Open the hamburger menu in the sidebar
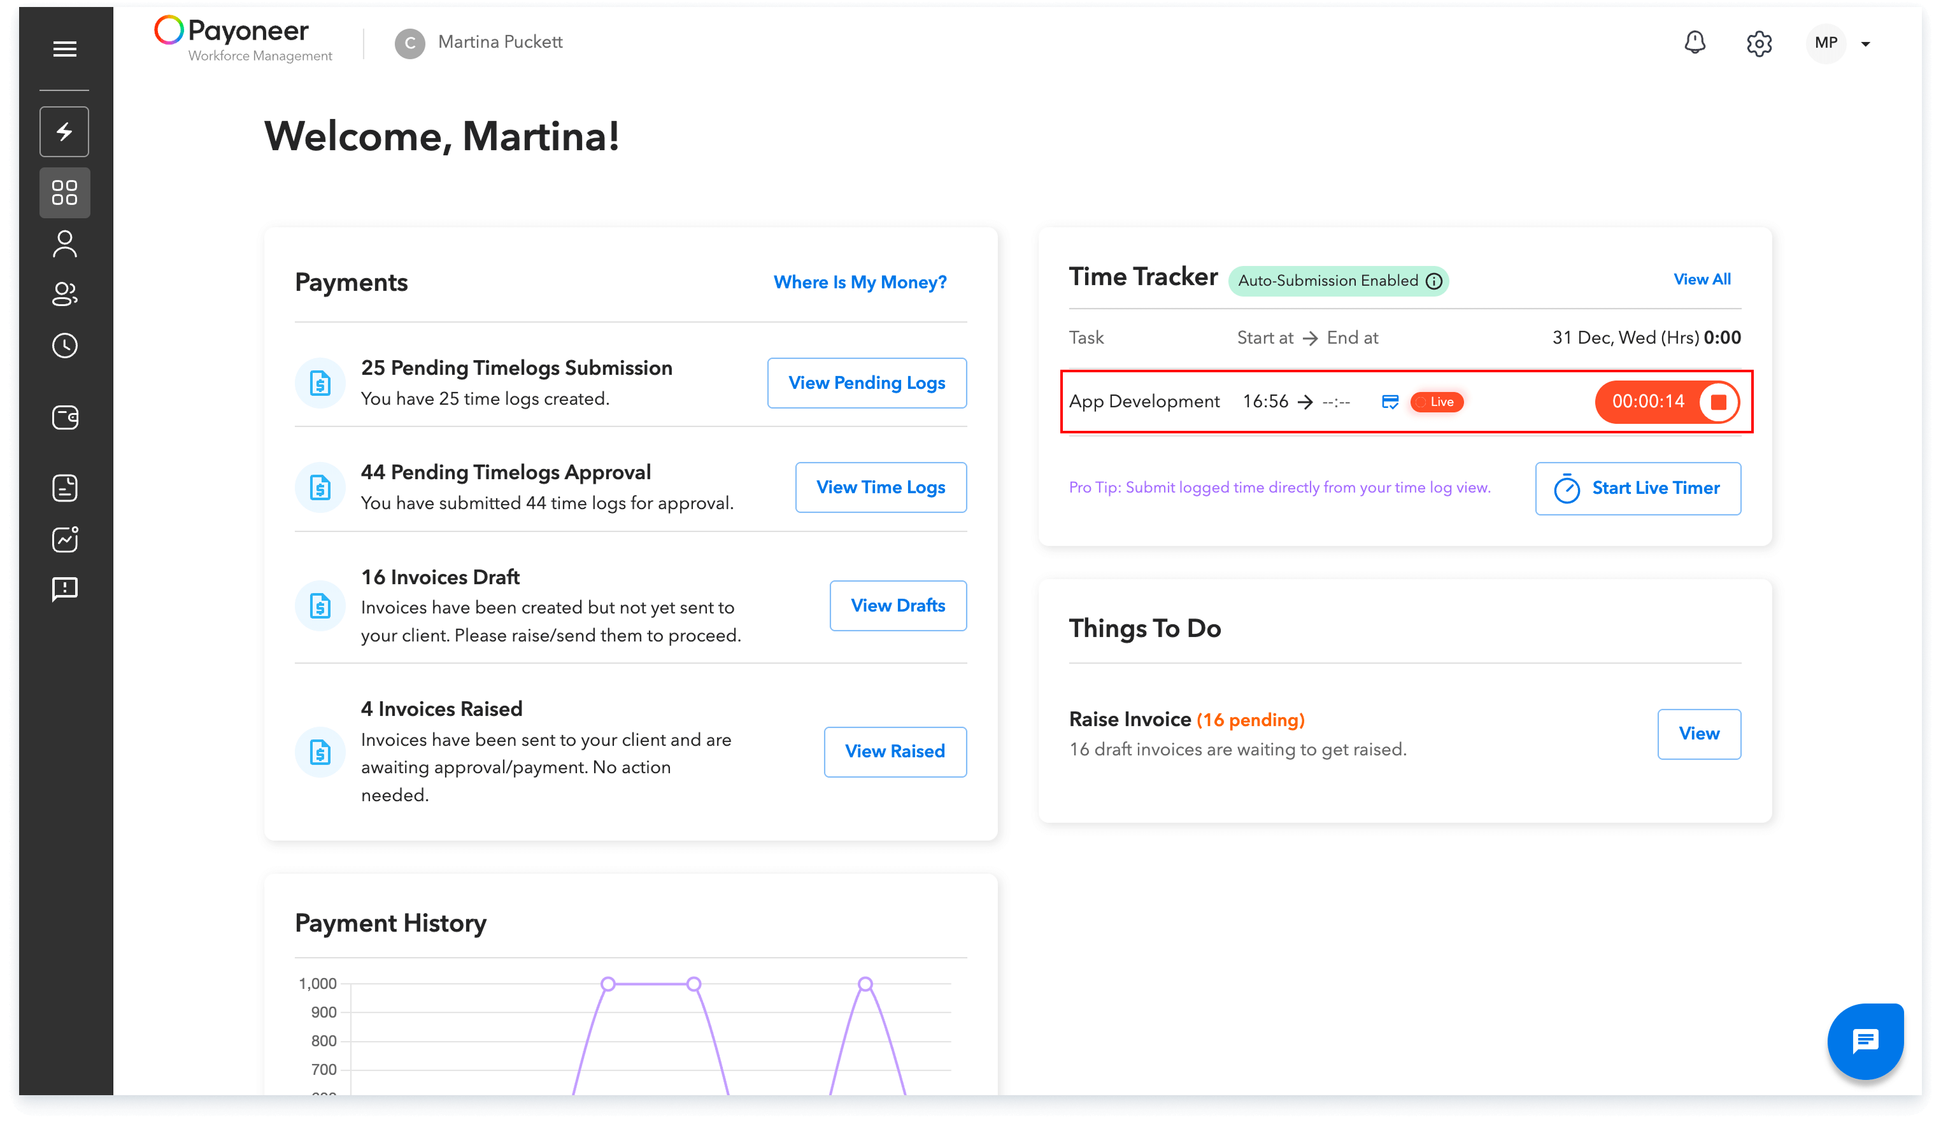 [x=65, y=49]
